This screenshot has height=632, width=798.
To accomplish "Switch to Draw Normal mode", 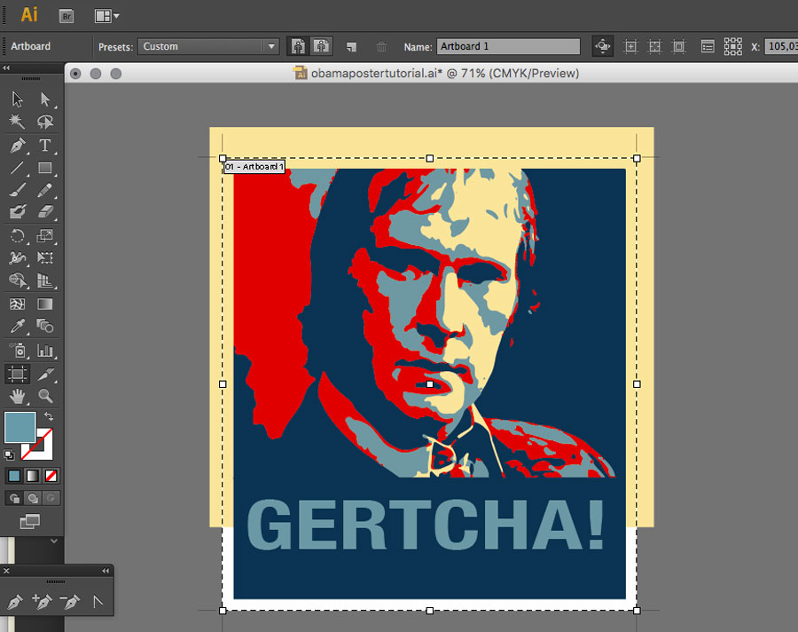I will [x=14, y=498].
